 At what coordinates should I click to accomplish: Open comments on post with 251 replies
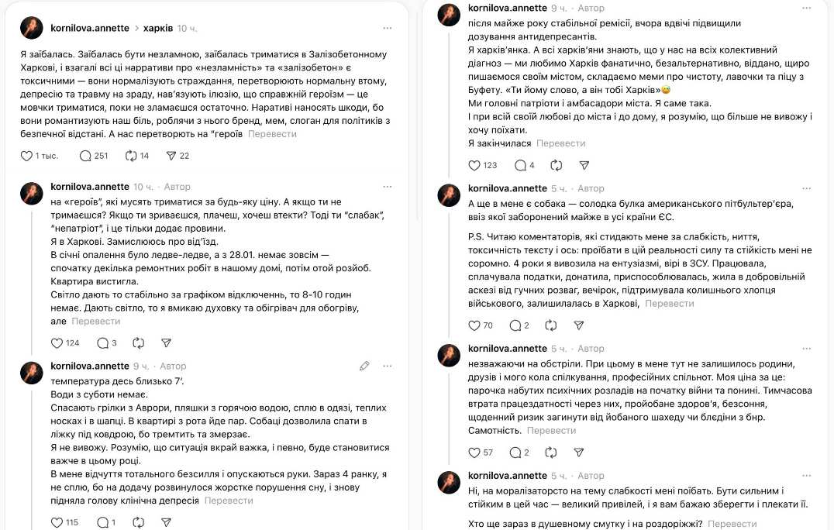tap(85, 156)
